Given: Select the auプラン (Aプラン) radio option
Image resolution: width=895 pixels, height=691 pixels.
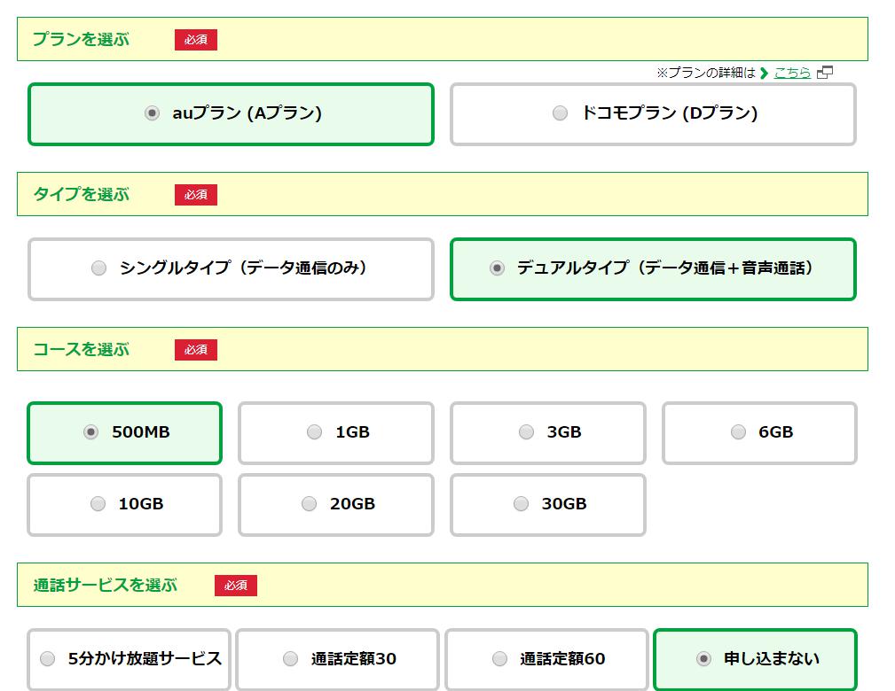Looking at the screenshot, I should tap(231, 114).
